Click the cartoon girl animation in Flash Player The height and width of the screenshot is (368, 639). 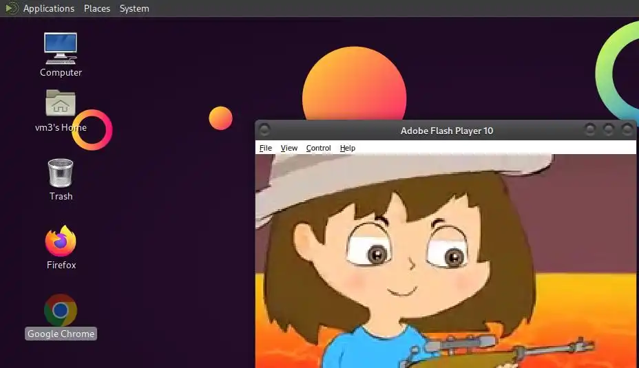(446, 261)
